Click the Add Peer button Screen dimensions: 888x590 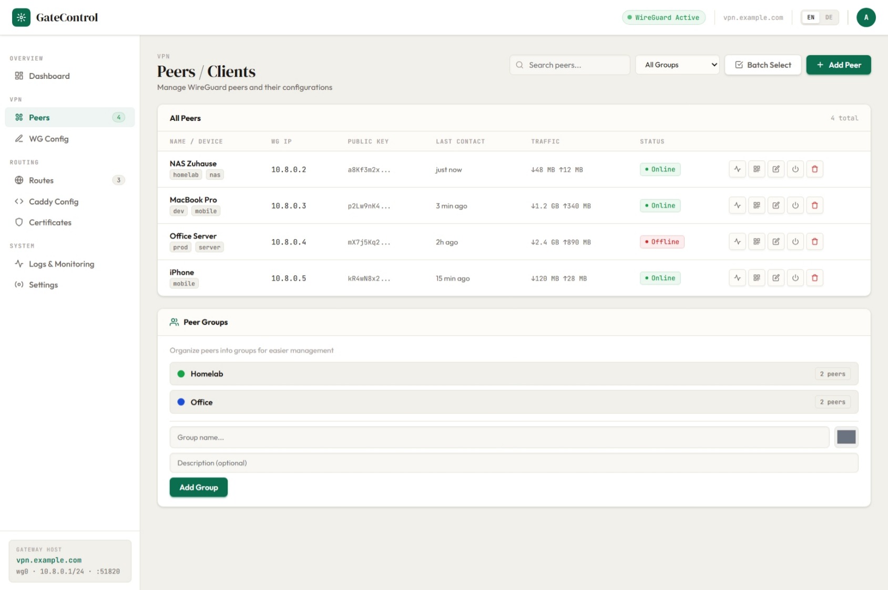coord(838,65)
